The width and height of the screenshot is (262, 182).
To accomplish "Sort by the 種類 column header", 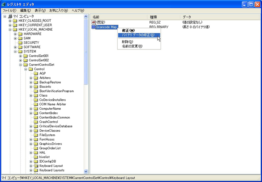I will [x=164, y=17].
